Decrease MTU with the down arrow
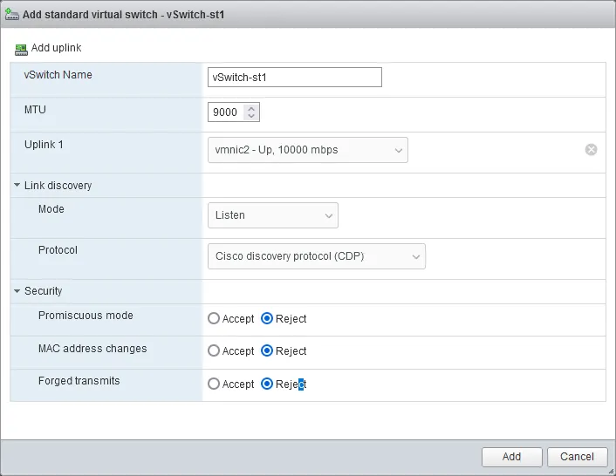 (252, 117)
